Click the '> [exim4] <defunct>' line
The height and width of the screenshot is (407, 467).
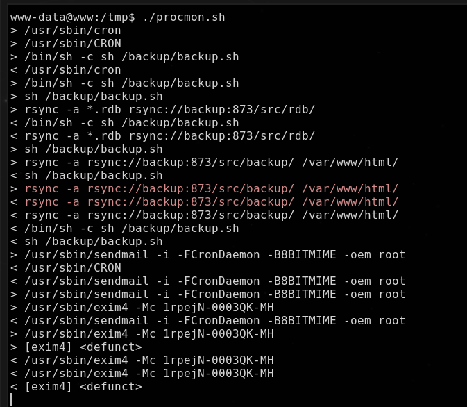76,347
